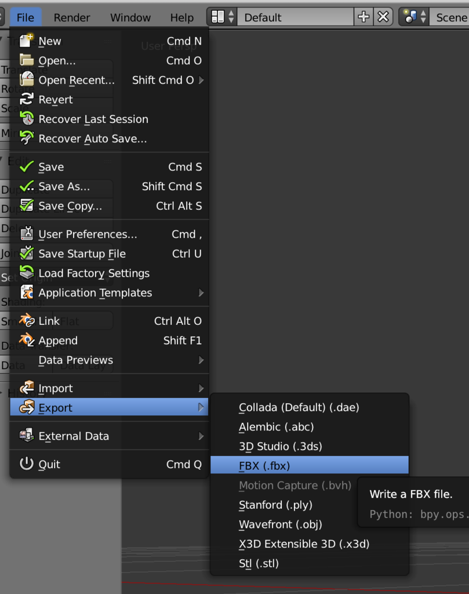The image size is (469, 594).
Task: Click the Shift Cmd S shortcut text
Action: pyautogui.click(x=172, y=186)
